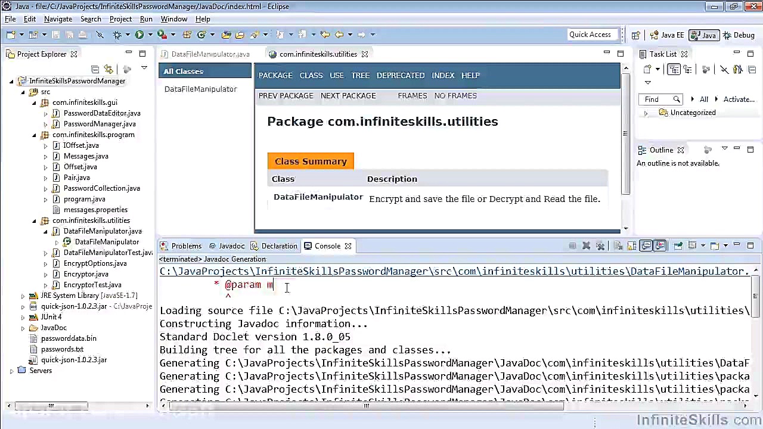This screenshot has height=429, width=763.
Task: Click the Save icon in main toolbar
Action: coord(55,35)
